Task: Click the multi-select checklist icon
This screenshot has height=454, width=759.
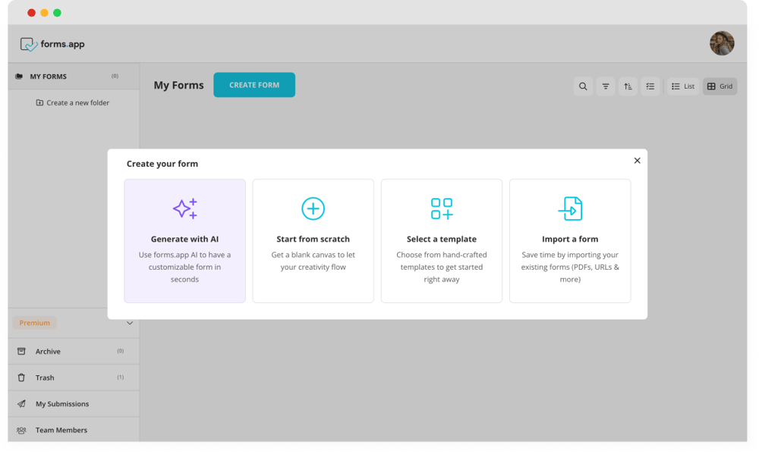Action: click(x=650, y=86)
